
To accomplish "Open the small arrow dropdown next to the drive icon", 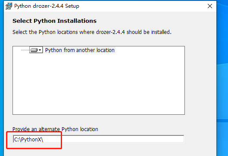I will [40, 50].
